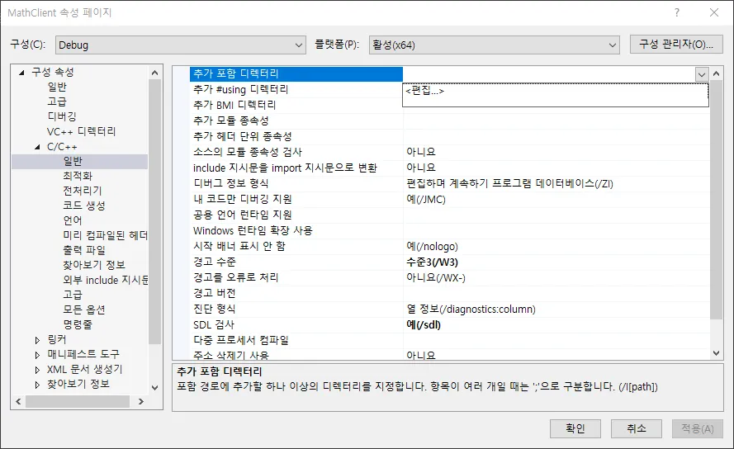Screen dimensions: 734x449
Task: Click the 취소 button
Action: pos(637,428)
